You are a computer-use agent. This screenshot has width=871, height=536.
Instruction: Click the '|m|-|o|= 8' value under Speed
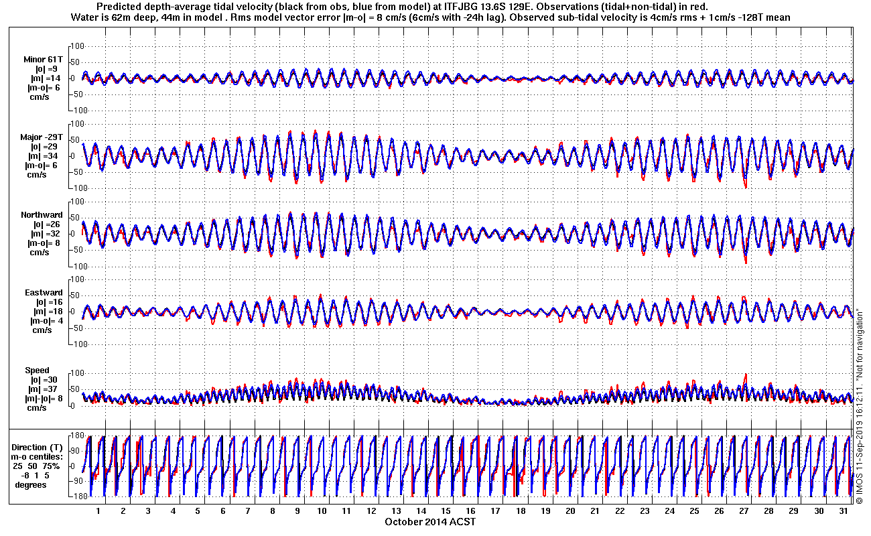[44, 399]
